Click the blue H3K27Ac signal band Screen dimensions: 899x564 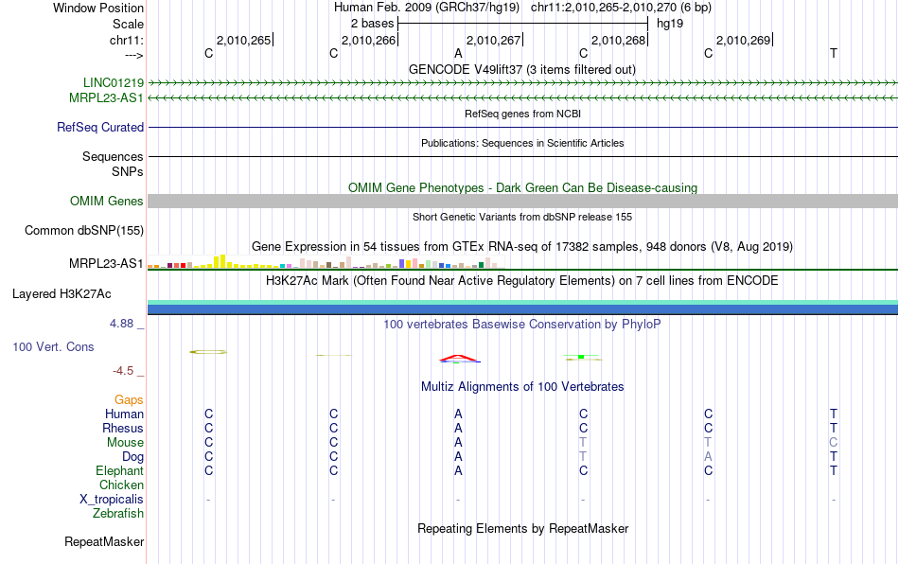pos(522,309)
